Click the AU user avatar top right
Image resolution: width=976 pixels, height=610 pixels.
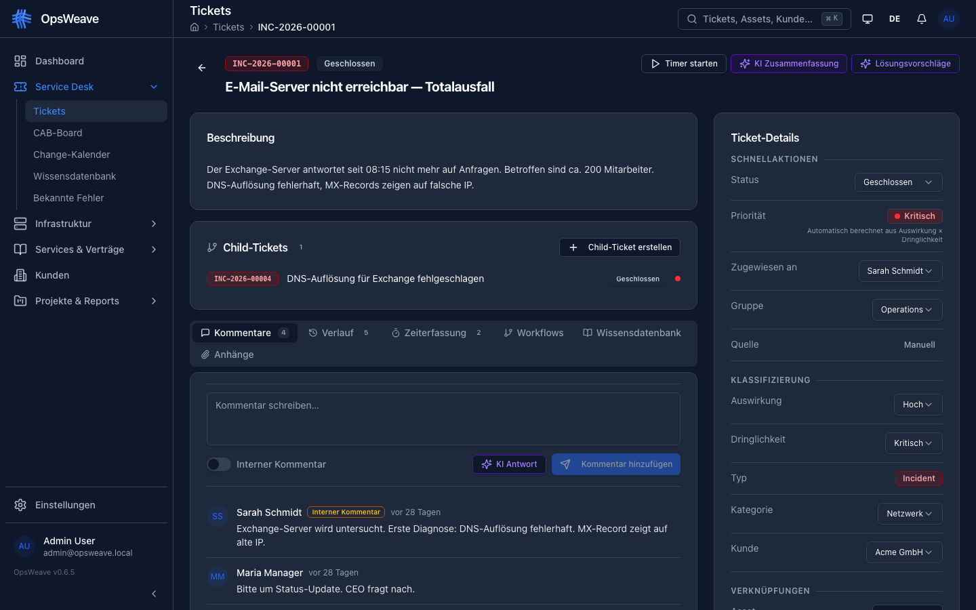click(949, 19)
